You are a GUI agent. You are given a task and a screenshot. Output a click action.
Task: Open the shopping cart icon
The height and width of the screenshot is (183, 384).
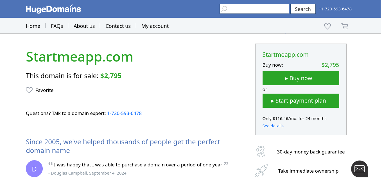(x=344, y=26)
